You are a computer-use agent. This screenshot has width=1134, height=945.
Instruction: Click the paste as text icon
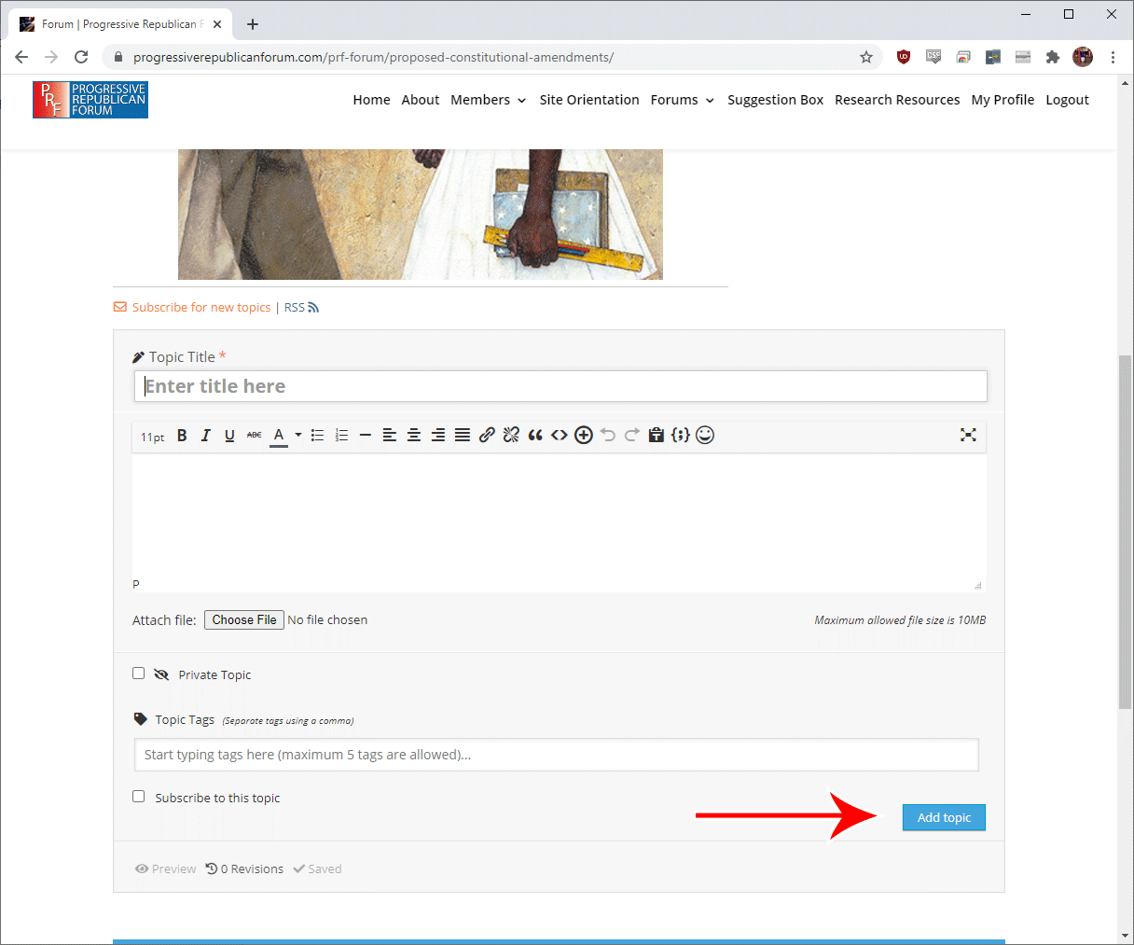[656, 436]
